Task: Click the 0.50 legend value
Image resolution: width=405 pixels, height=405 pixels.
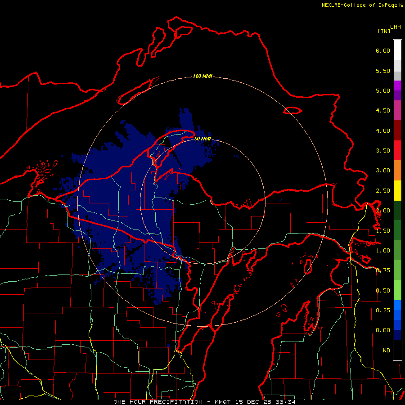Action: point(383,291)
